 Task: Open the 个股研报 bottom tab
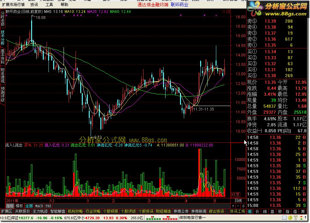(x=110, y=212)
